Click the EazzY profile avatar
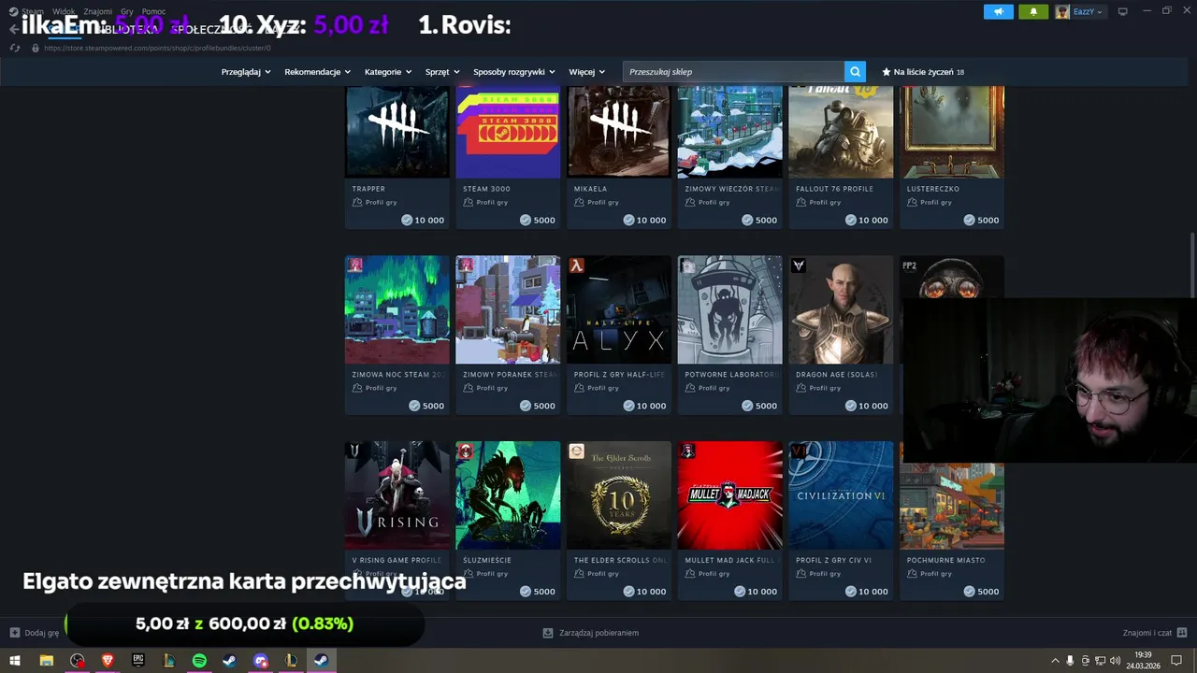 [1062, 11]
